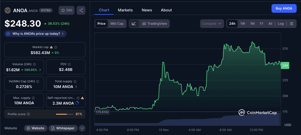This screenshot has height=135, width=301.
Task: Add ANOA to watchlist via star button
Action: click(67, 10)
